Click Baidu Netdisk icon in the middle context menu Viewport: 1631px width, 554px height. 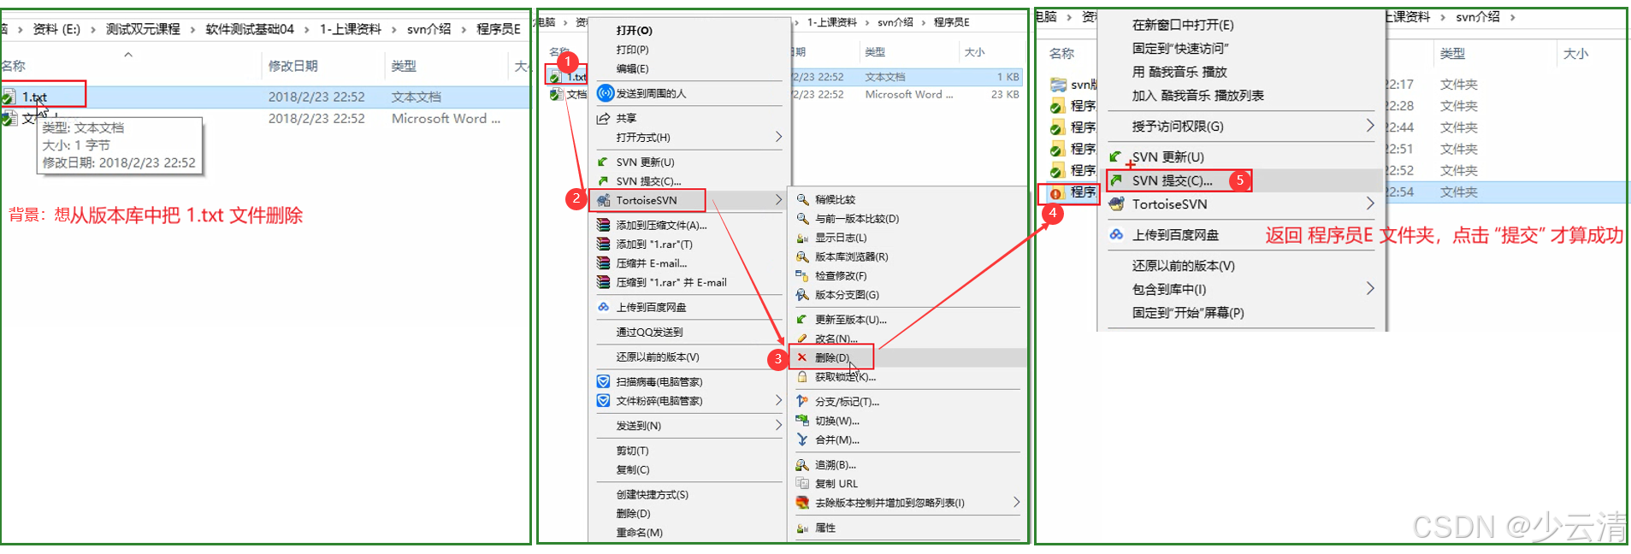tap(603, 307)
